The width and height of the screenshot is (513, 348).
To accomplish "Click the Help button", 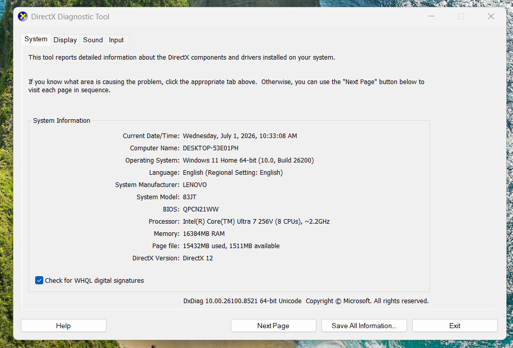I will 64,326.
